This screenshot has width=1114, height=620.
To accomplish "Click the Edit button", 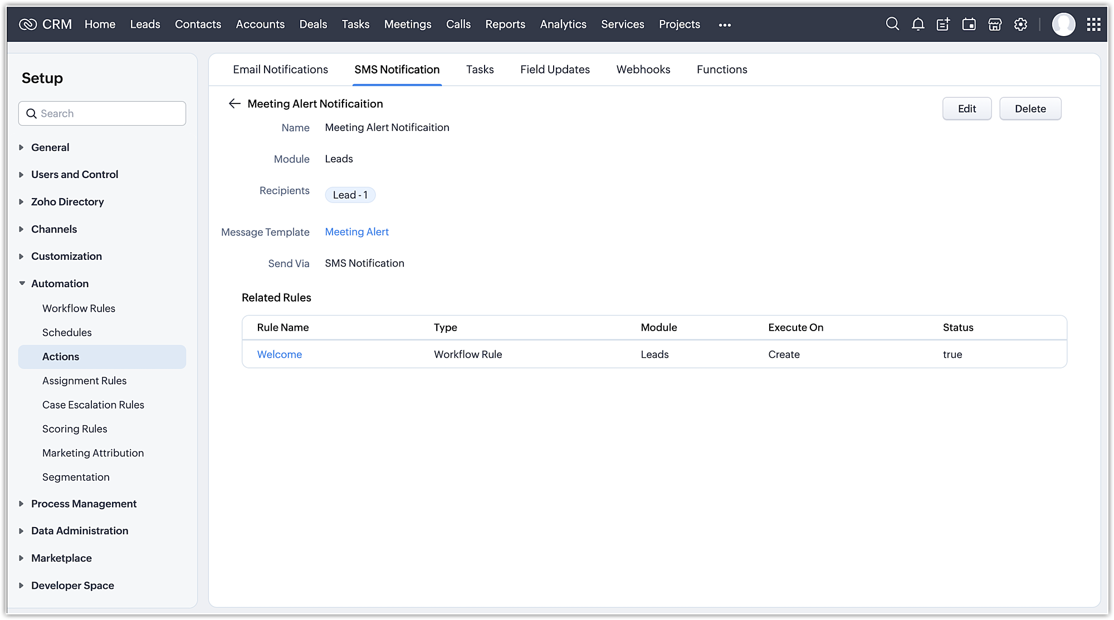I will [x=966, y=109].
